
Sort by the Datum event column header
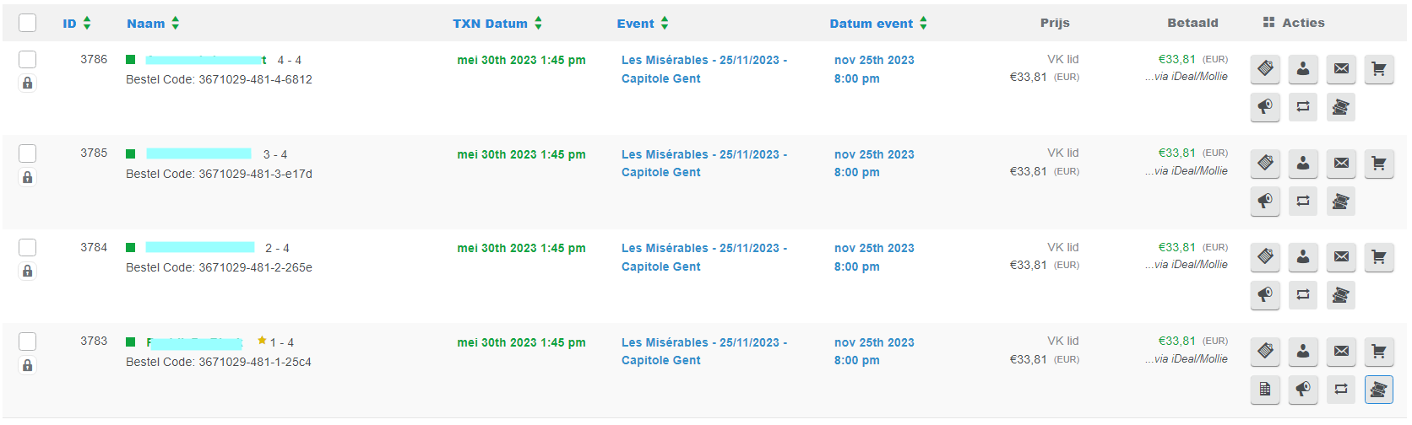click(878, 24)
